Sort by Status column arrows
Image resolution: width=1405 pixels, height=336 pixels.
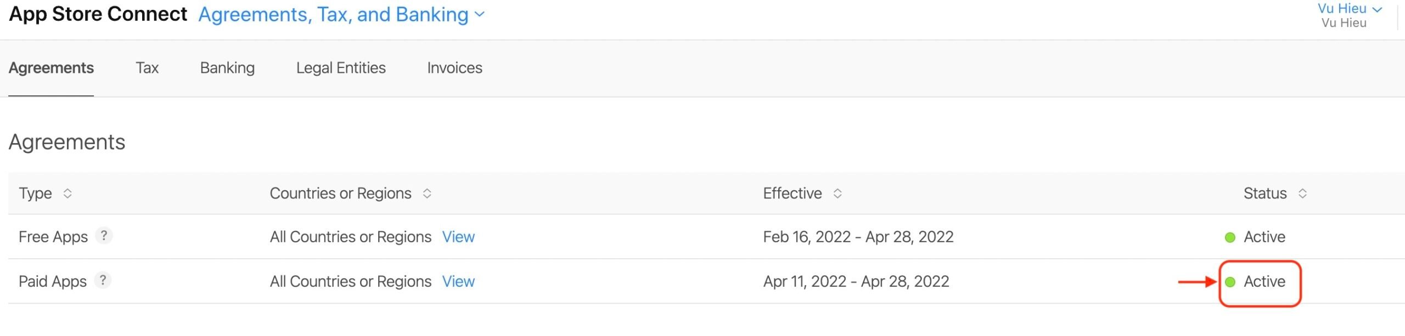pyautogui.click(x=1302, y=193)
